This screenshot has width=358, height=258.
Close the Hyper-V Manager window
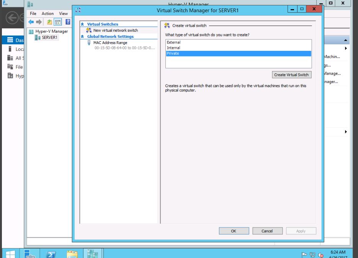343,3
